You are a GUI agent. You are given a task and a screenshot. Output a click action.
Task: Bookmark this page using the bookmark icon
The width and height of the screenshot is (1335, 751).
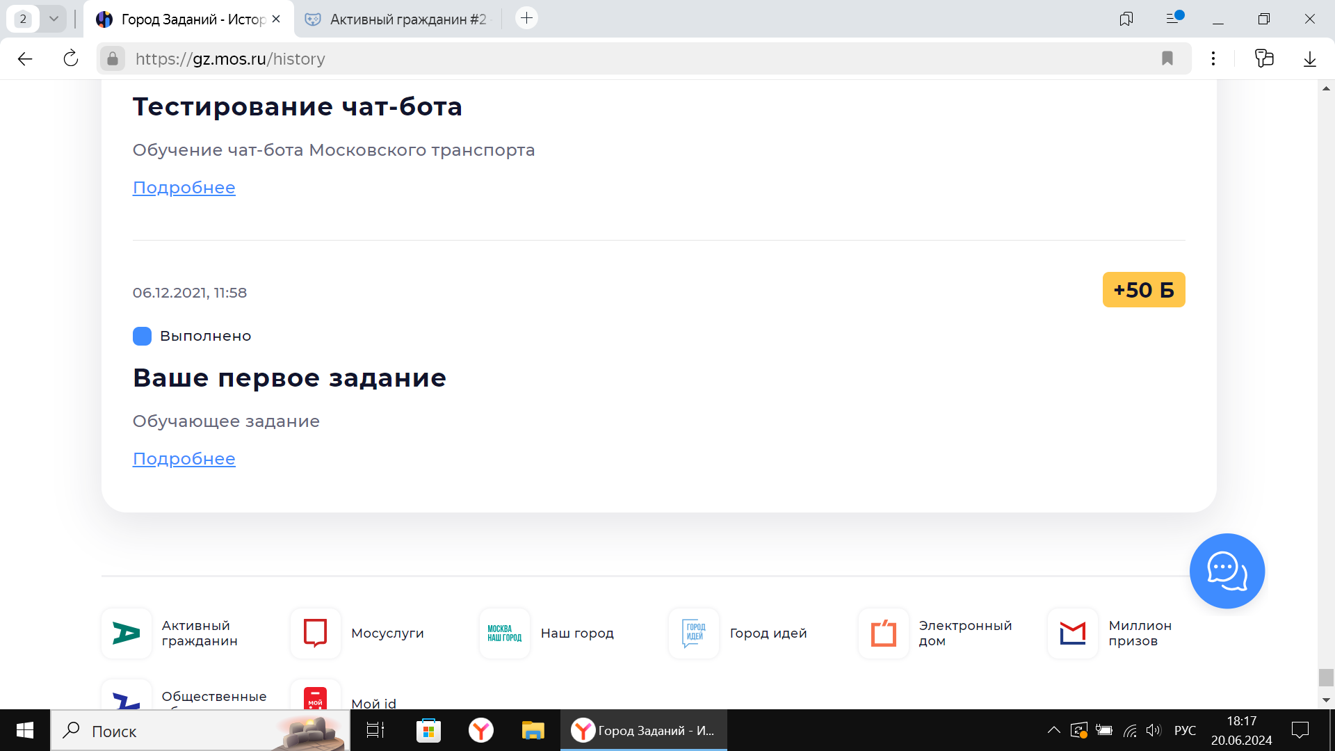coord(1167,59)
